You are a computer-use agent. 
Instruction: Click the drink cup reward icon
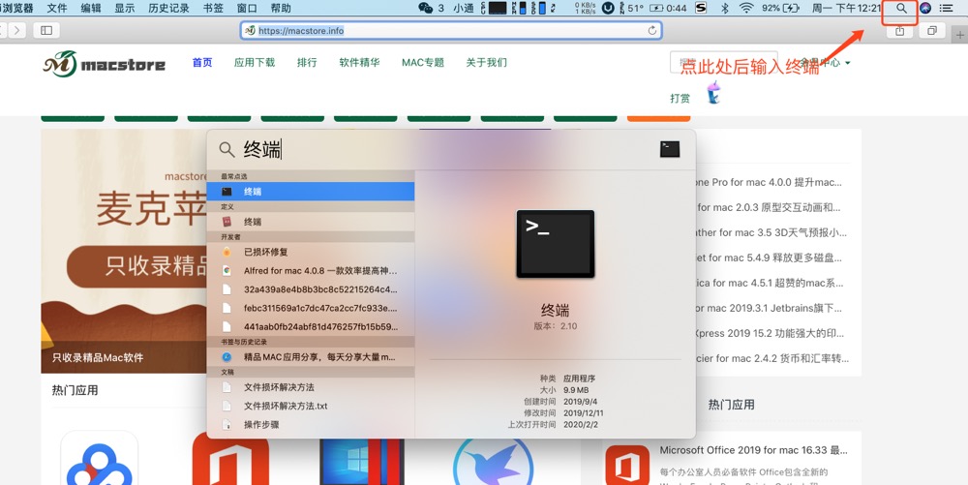tap(713, 93)
